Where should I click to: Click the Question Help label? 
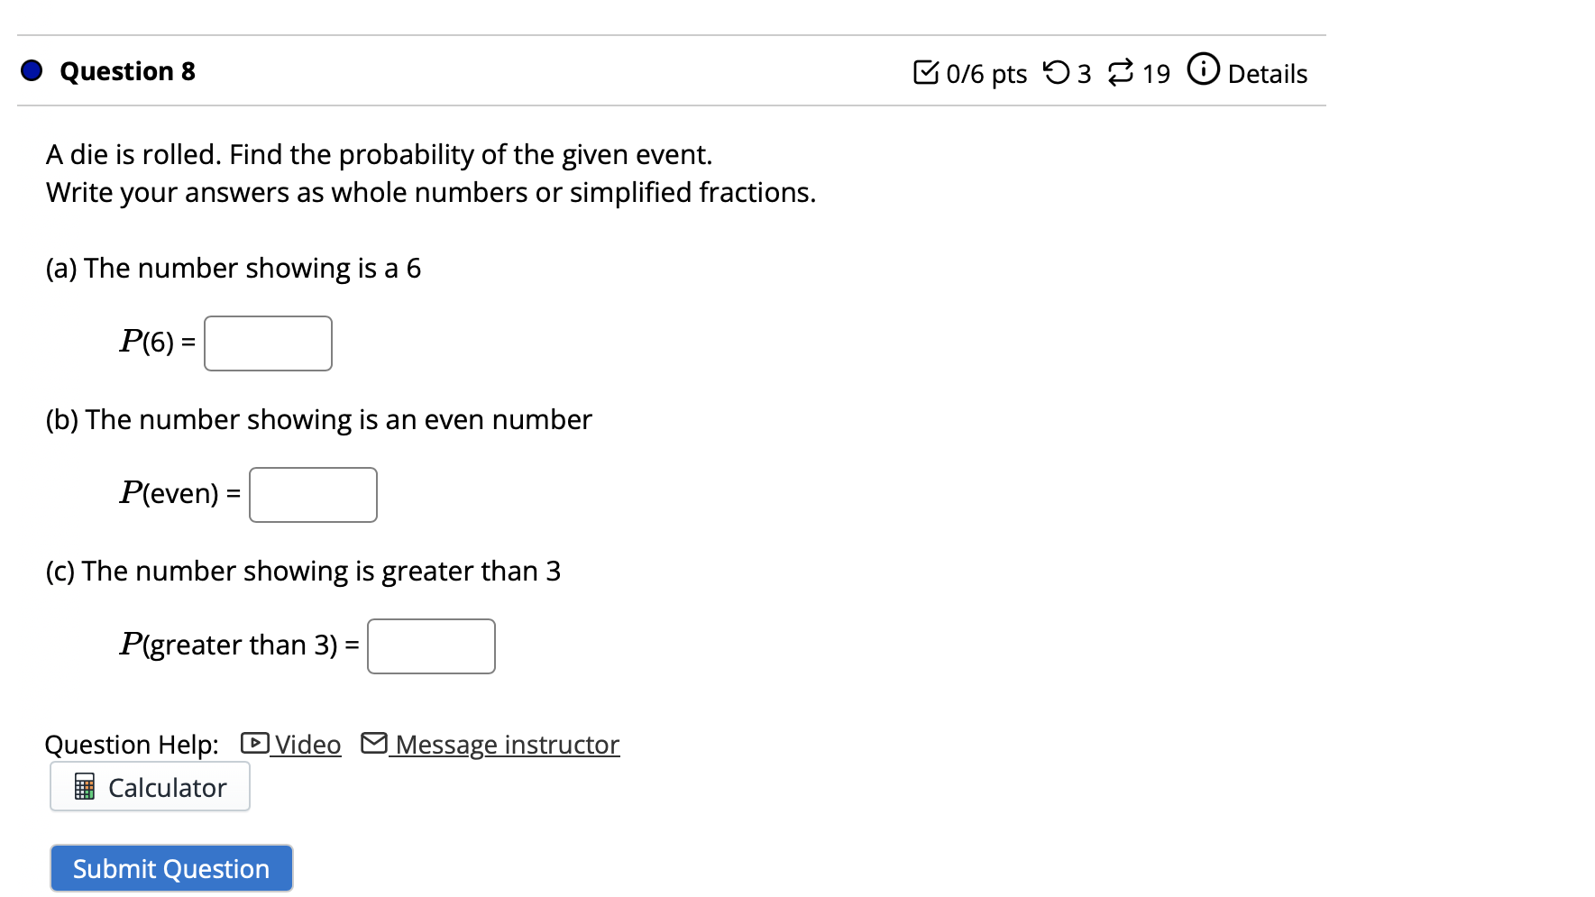(x=131, y=744)
